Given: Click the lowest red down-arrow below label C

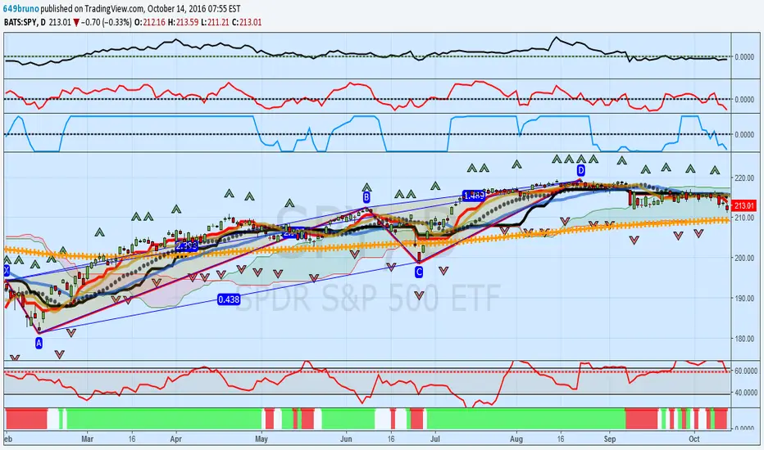Looking at the screenshot, I should pyautogui.click(x=419, y=295).
